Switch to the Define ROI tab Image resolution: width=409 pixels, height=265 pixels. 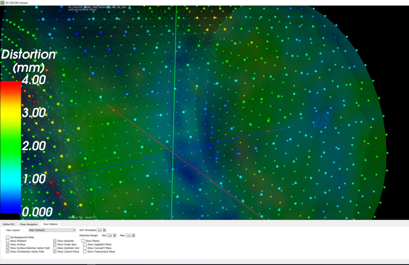click(x=9, y=224)
